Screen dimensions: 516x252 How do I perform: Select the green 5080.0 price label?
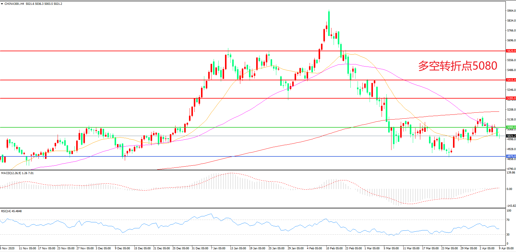click(511, 127)
